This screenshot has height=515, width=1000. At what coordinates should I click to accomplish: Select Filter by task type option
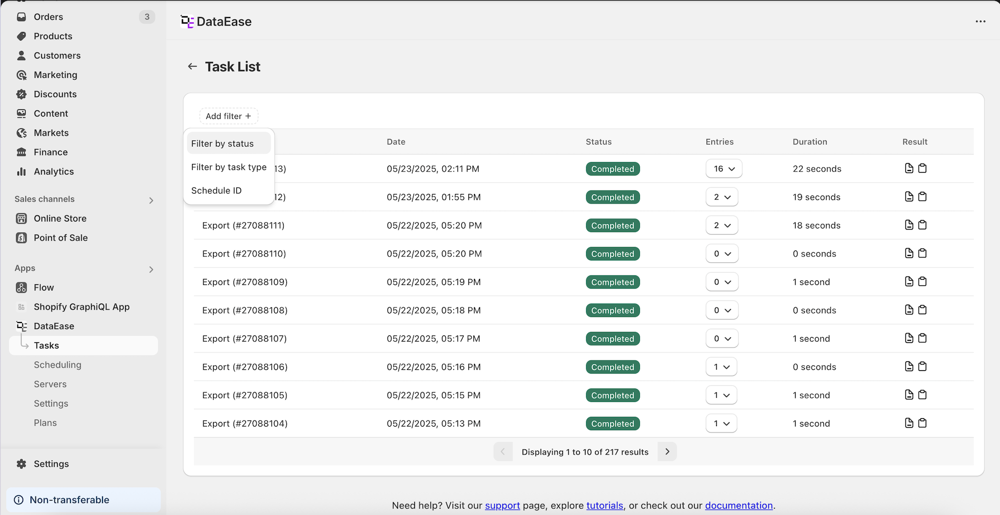point(228,167)
